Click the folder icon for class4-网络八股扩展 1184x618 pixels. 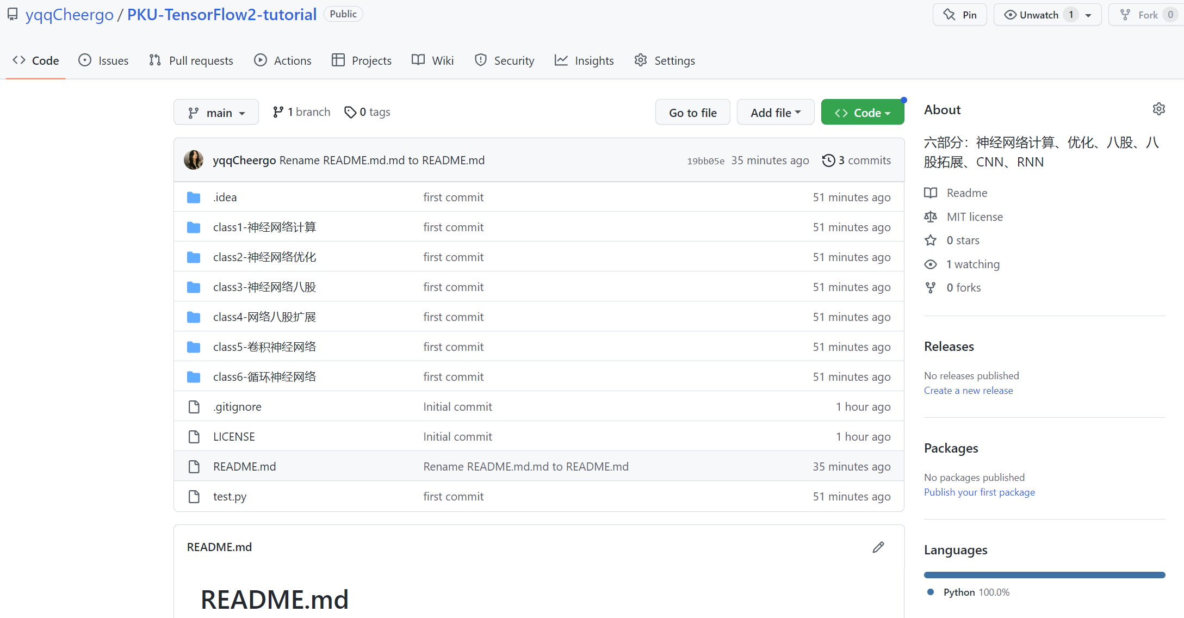pyautogui.click(x=194, y=317)
